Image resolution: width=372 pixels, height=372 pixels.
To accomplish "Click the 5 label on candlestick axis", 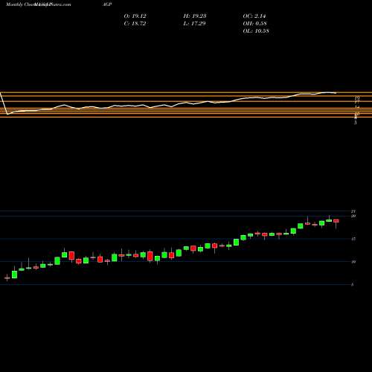I will [353, 285].
